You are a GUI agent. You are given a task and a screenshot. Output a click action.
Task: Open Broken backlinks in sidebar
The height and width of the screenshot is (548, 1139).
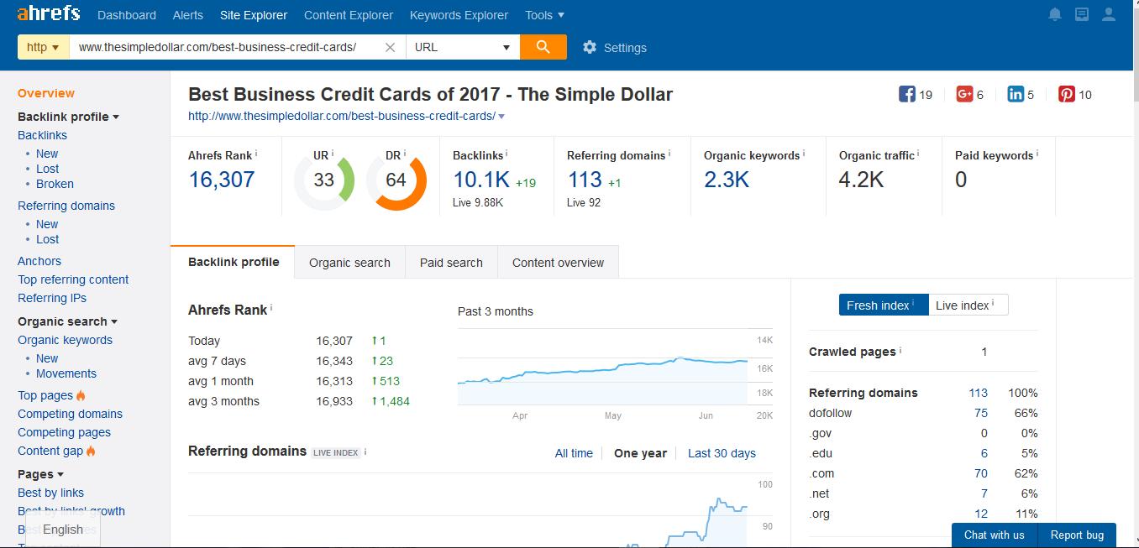click(55, 184)
